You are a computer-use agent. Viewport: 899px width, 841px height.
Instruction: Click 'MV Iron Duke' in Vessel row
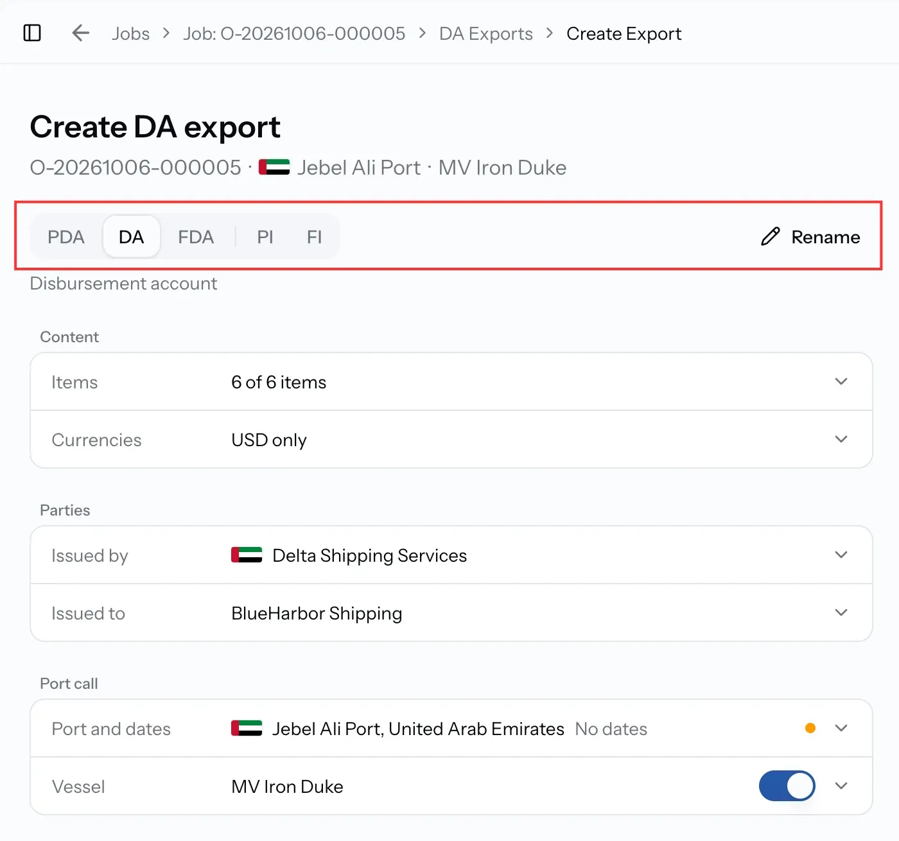[287, 786]
